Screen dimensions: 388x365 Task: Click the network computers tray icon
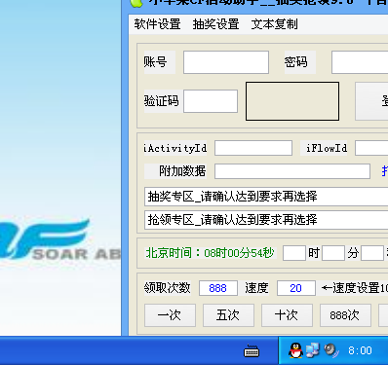[x=313, y=350]
